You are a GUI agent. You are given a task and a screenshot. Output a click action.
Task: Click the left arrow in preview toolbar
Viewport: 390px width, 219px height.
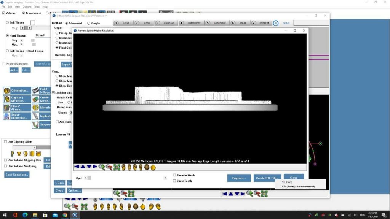(x=77, y=167)
